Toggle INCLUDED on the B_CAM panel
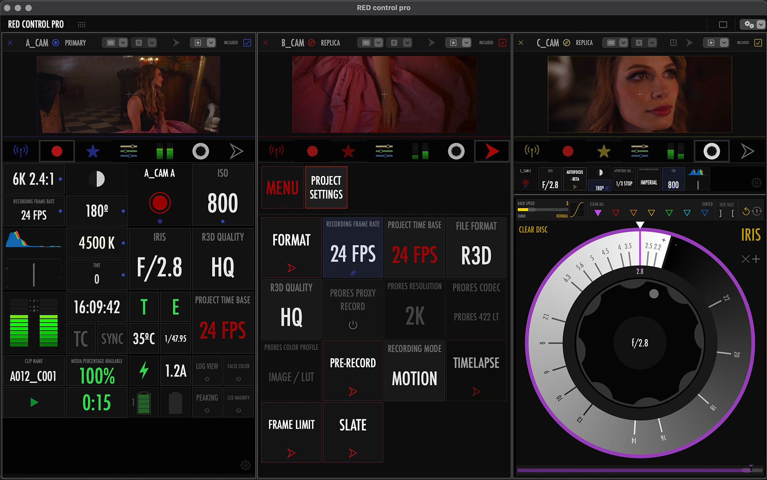 pos(503,43)
